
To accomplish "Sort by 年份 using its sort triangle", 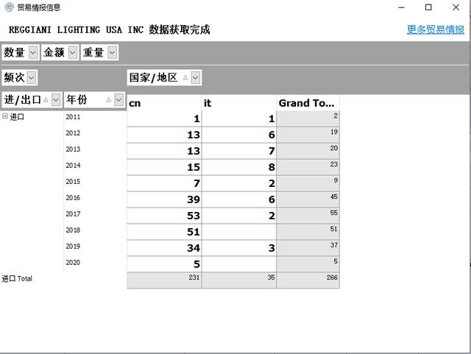I will point(109,100).
